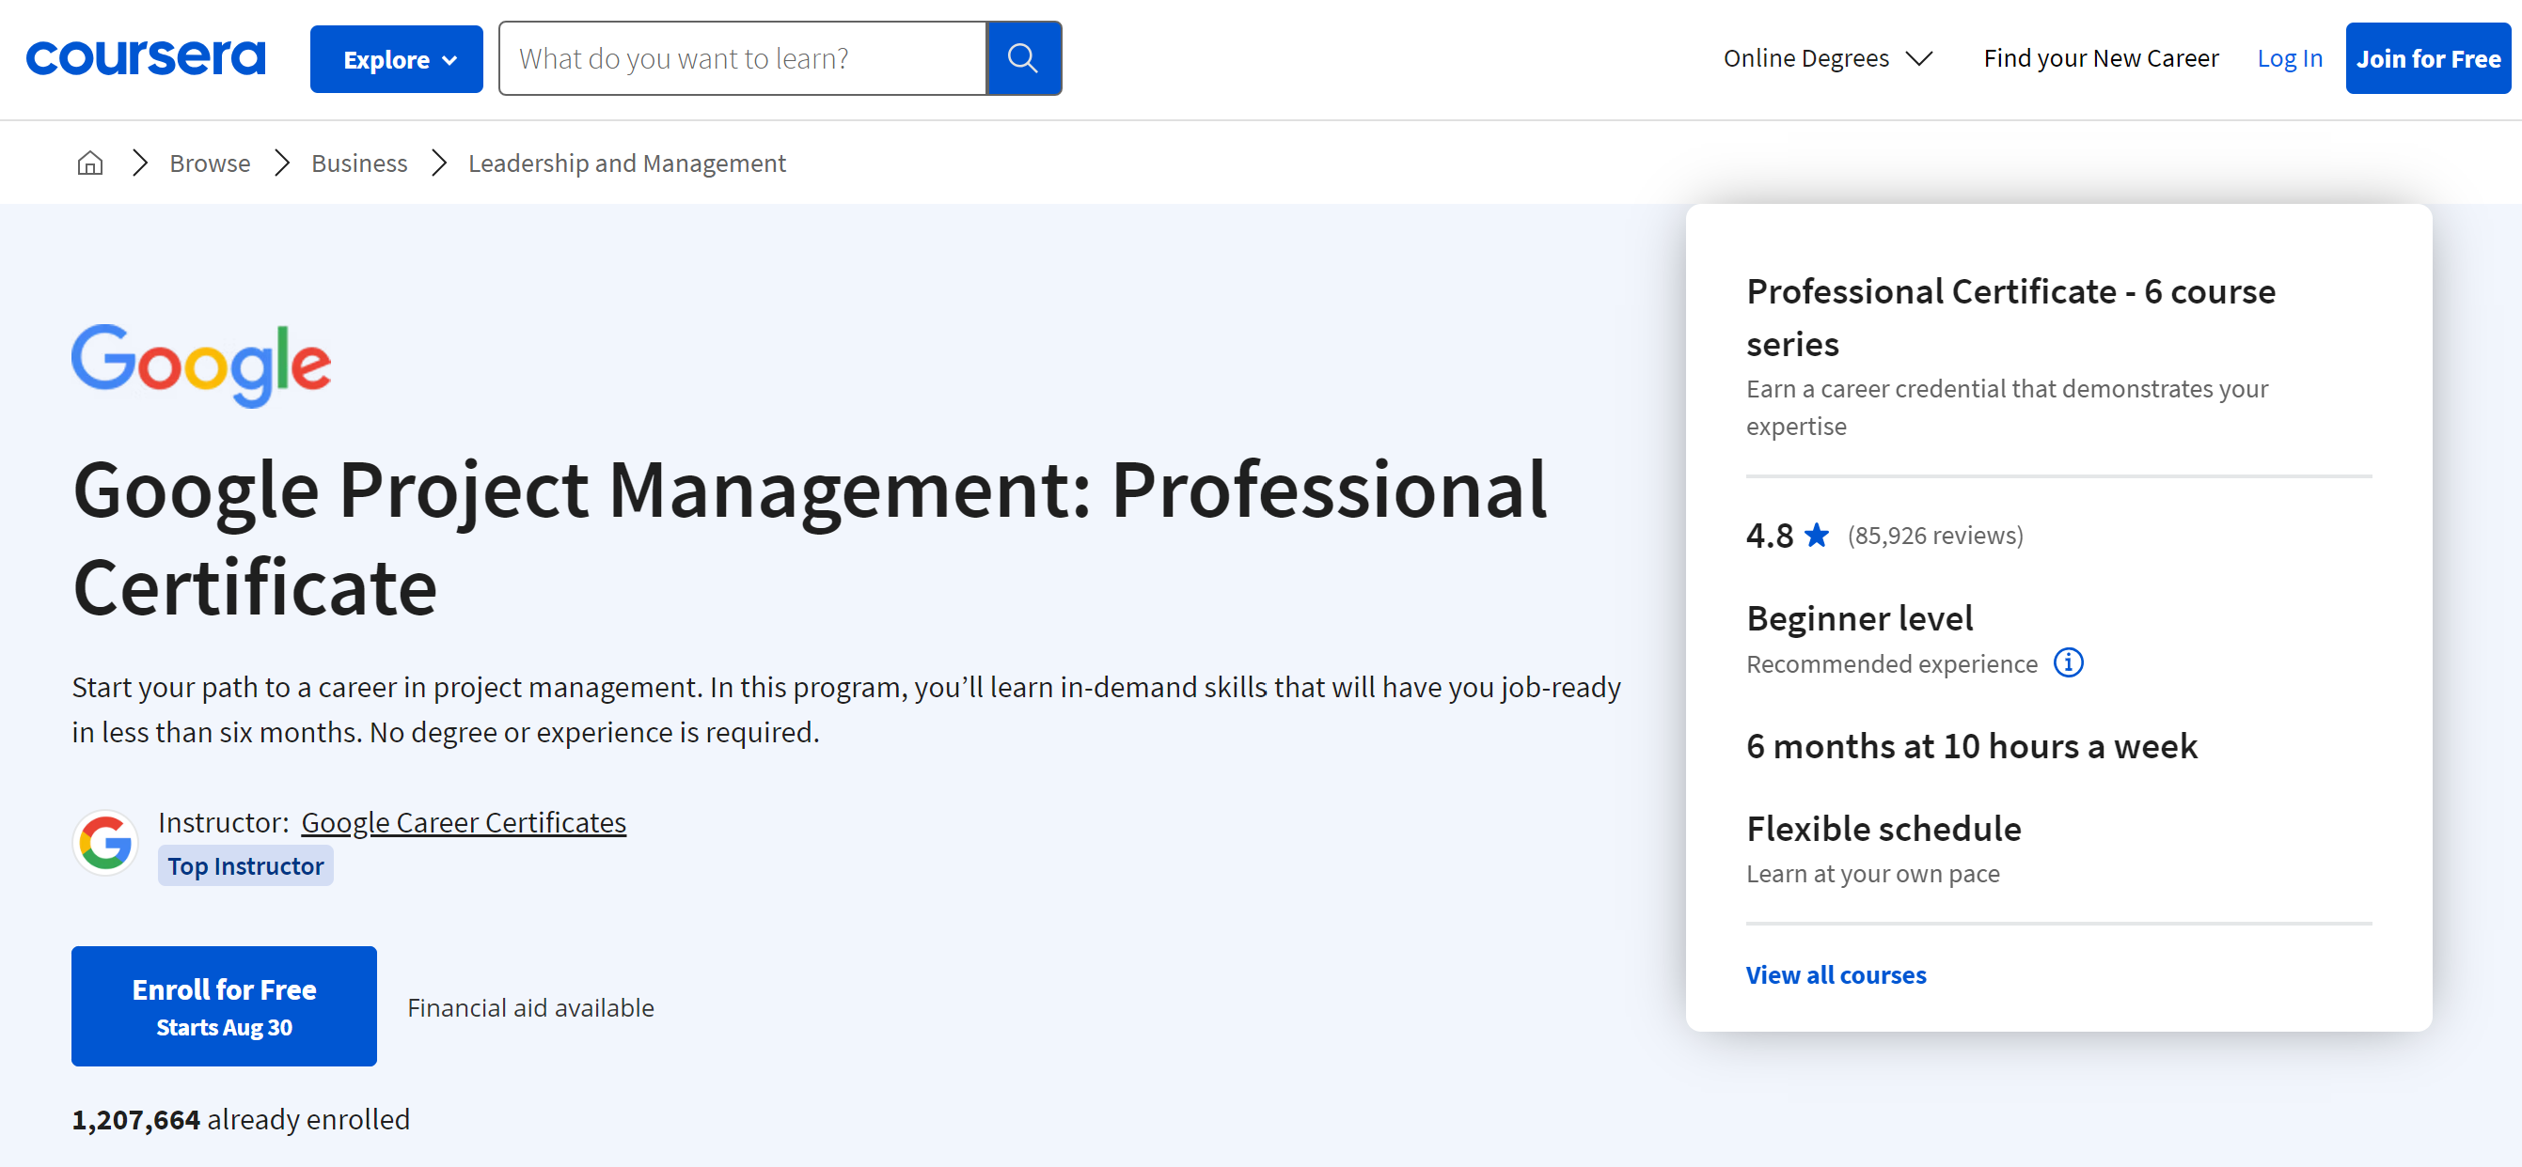Viewport: 2522px width, 1167px height.
Task: Open Find your New Career
Action: click(x=2101, y=58)
